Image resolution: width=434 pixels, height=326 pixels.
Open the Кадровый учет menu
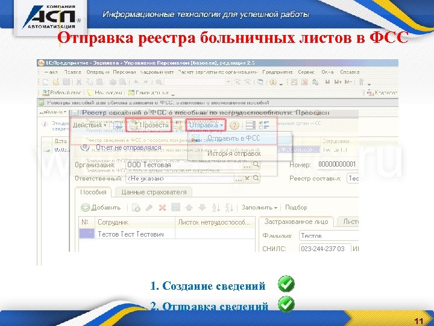157,72
